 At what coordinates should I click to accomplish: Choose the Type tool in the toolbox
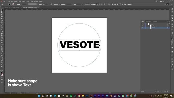click(x=2, y=23)
